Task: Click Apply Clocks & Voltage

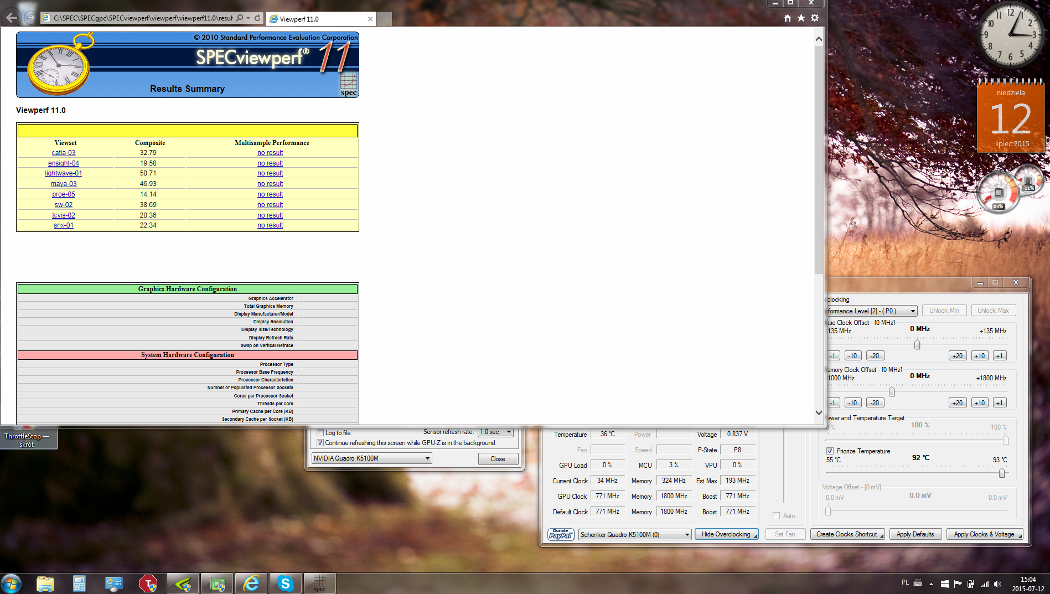Action: pos(985,534)
